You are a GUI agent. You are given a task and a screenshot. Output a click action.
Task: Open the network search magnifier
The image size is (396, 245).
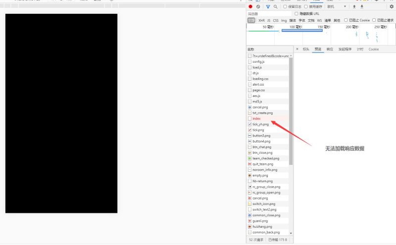[276, 7]
